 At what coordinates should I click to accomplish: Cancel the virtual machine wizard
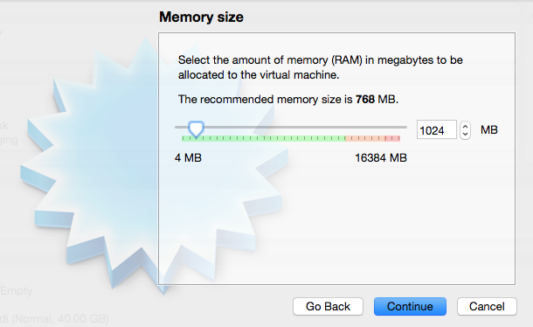[487, 306]
